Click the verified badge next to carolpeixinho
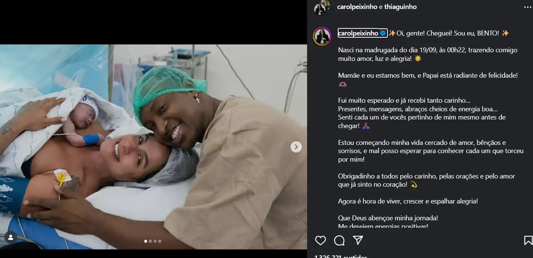 point(383,33)
